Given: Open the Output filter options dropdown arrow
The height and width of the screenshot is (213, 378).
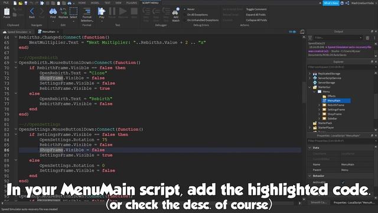Looking at the screenshot, I should pos(361,38).
